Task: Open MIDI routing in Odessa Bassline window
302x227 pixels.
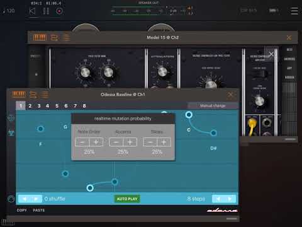Action: 33,95
